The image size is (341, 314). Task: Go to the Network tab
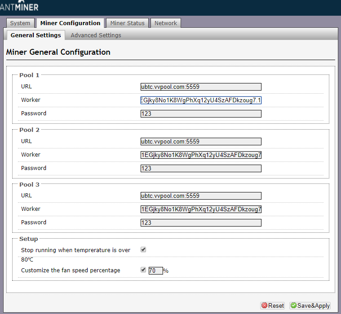tap(166, 23)
